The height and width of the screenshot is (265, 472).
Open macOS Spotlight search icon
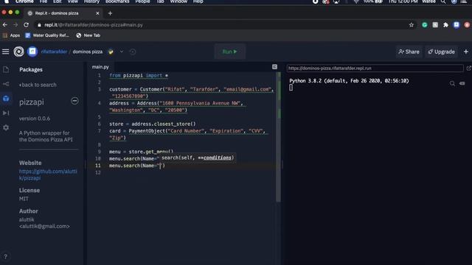(443, 1)
